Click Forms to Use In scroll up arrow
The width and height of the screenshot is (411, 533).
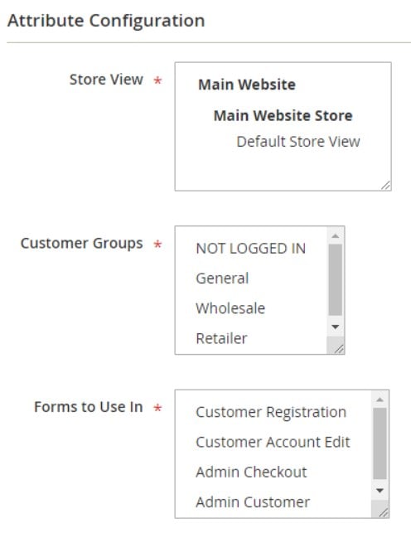[x=380, y=400]
